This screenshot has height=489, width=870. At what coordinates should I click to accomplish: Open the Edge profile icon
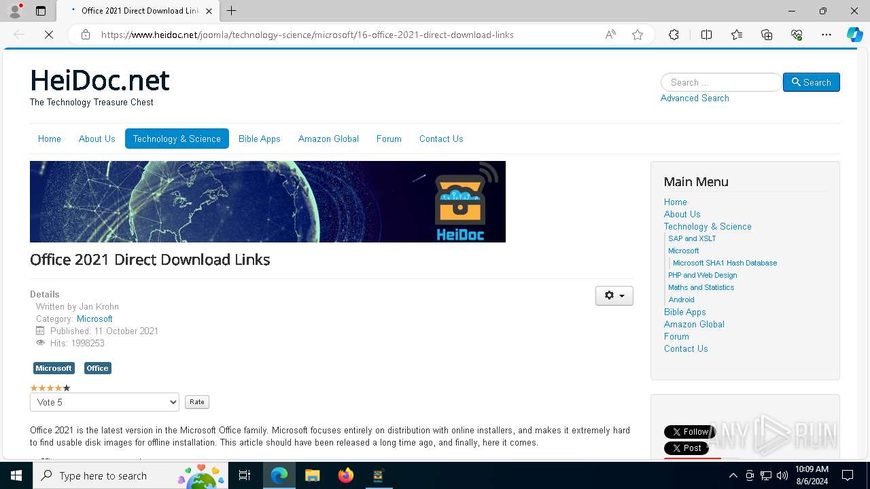click(x=15, y=11)
